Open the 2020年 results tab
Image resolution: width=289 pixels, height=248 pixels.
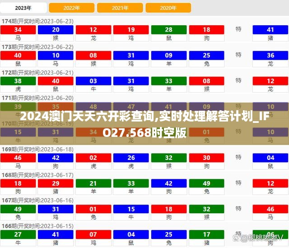tap(168, 8)
